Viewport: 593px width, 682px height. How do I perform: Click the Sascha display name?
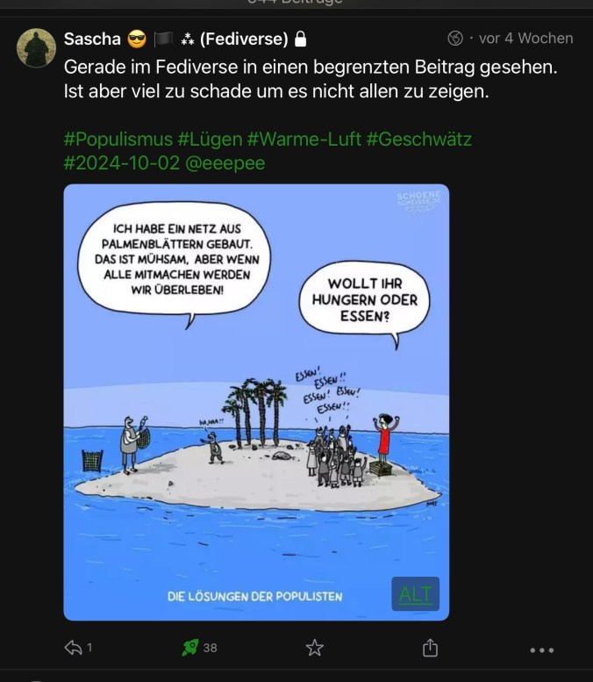pyautogui.click(x=92, y=39)
